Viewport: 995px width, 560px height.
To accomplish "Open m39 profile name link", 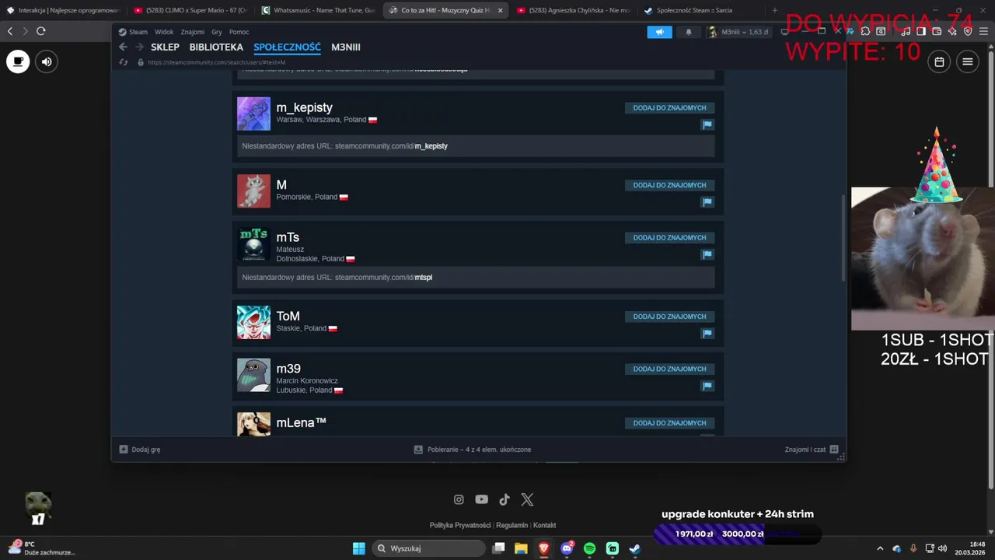I will pyautogui.click(x=288, y=369).
